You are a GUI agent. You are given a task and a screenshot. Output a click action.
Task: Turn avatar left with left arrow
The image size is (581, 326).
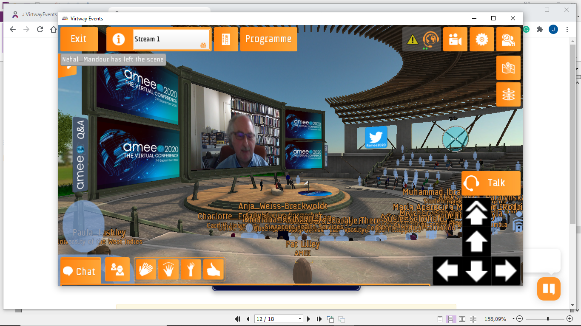447,271
